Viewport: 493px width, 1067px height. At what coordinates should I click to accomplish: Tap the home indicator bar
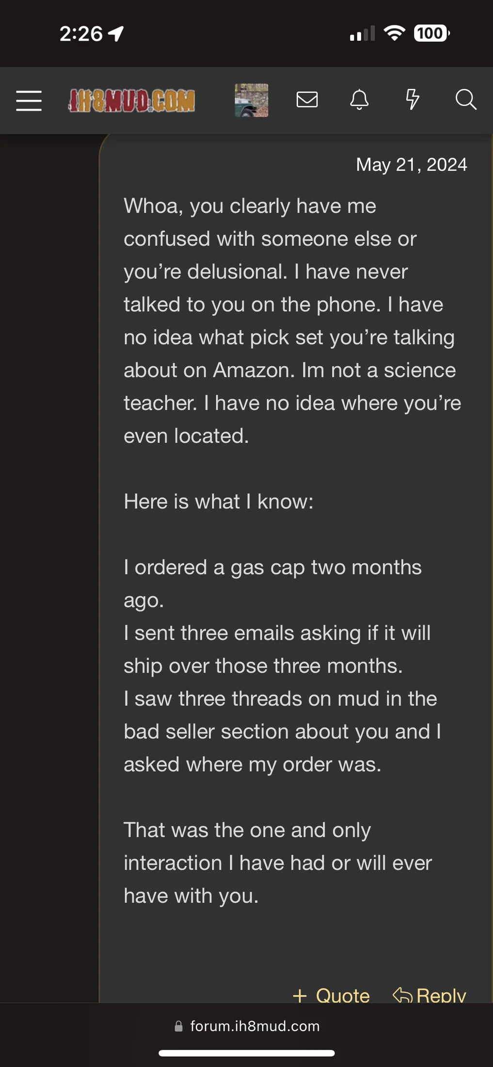pyautogui.click(x=246, y=1053)
